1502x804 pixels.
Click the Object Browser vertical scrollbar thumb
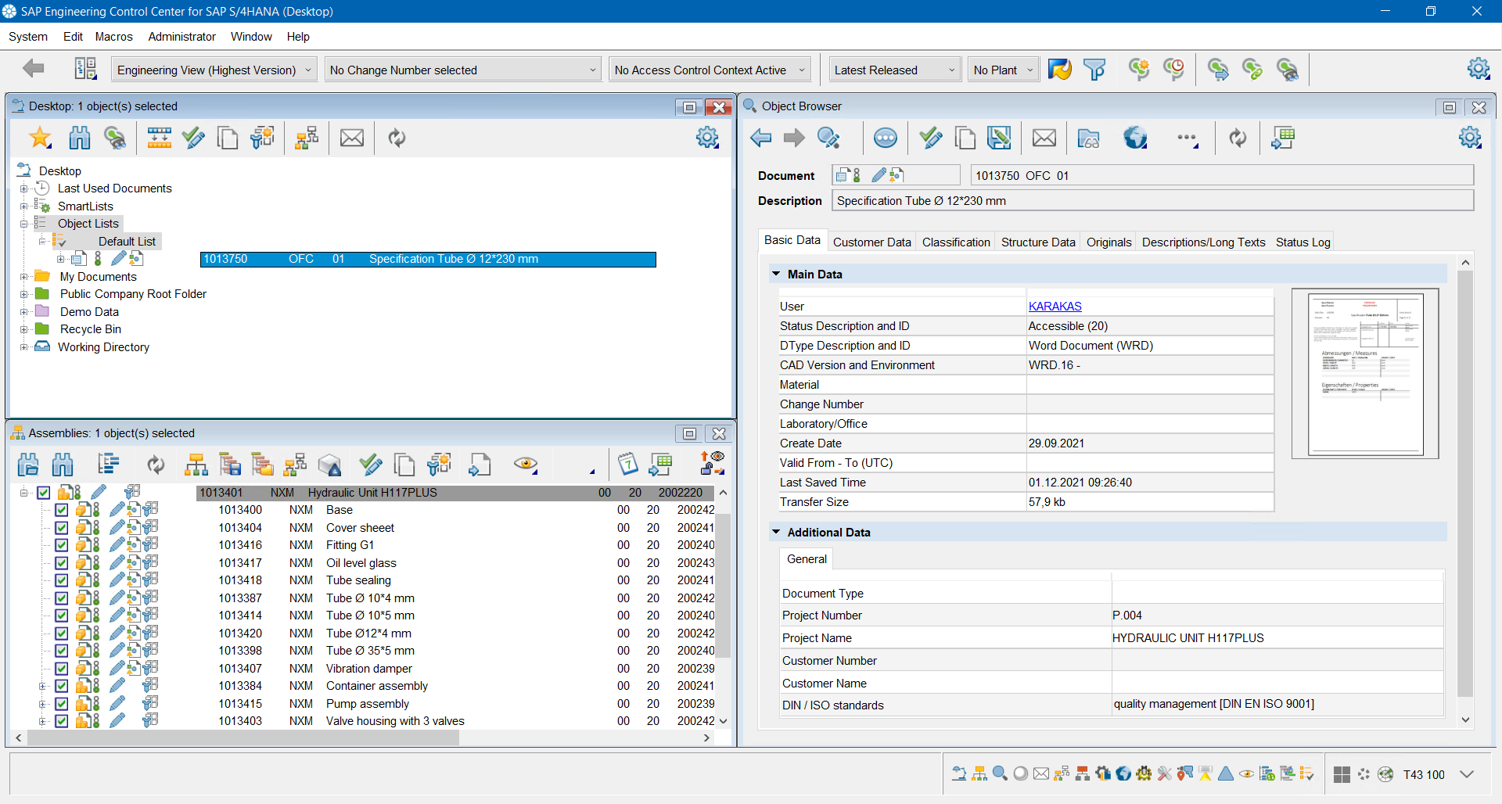[x=1465, y=483]
